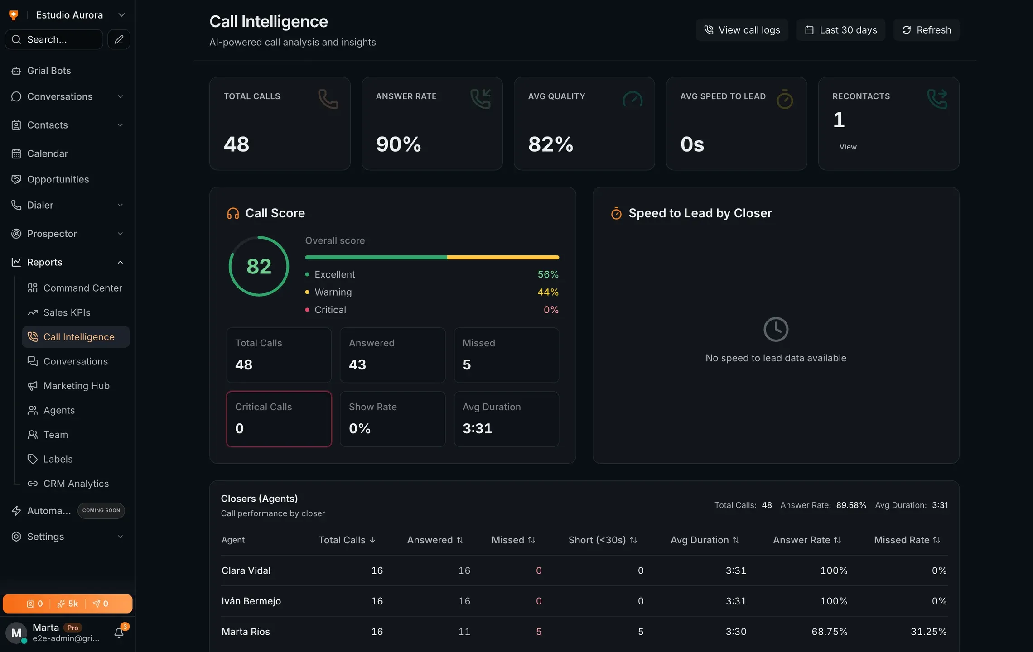Screen dimensions: 1033x652
Task: Click the Settings gear icon
Action: 16,537
